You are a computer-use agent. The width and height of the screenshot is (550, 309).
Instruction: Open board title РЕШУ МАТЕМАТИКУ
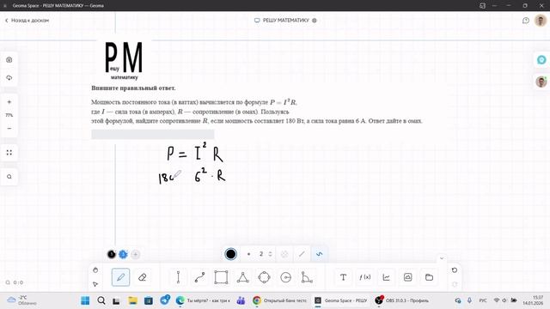click(x=286, y=21)
